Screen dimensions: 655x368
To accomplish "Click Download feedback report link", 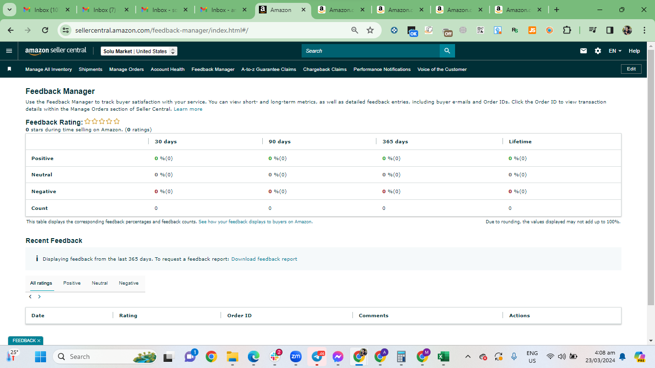I will coord(264,259).
